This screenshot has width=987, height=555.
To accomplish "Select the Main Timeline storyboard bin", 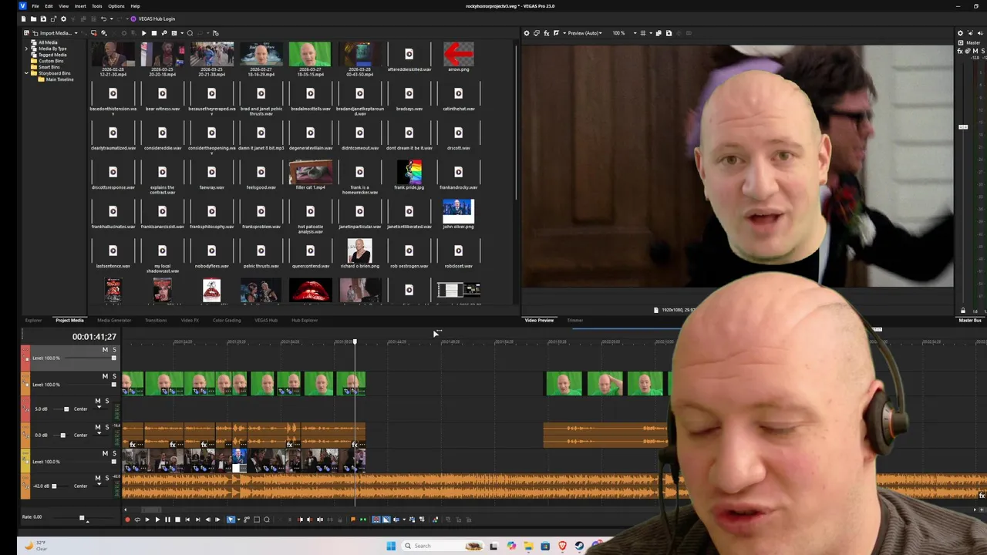I will (59, 79).
